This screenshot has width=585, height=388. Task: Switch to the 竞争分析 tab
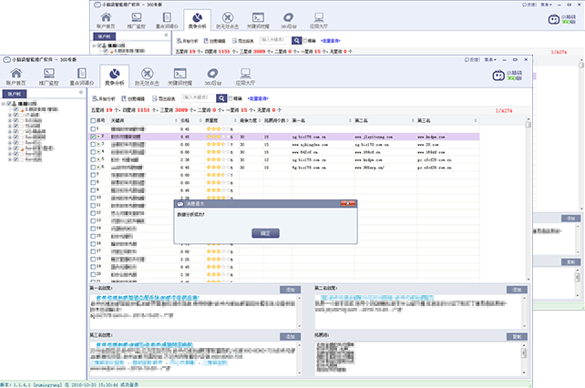click(113, 77)
